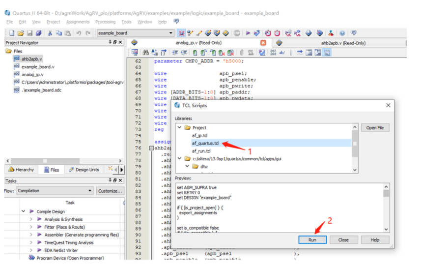Expand Assembler task row
Image resolution: width=422 pixels, height=266 pixels.
pos(31,235)
